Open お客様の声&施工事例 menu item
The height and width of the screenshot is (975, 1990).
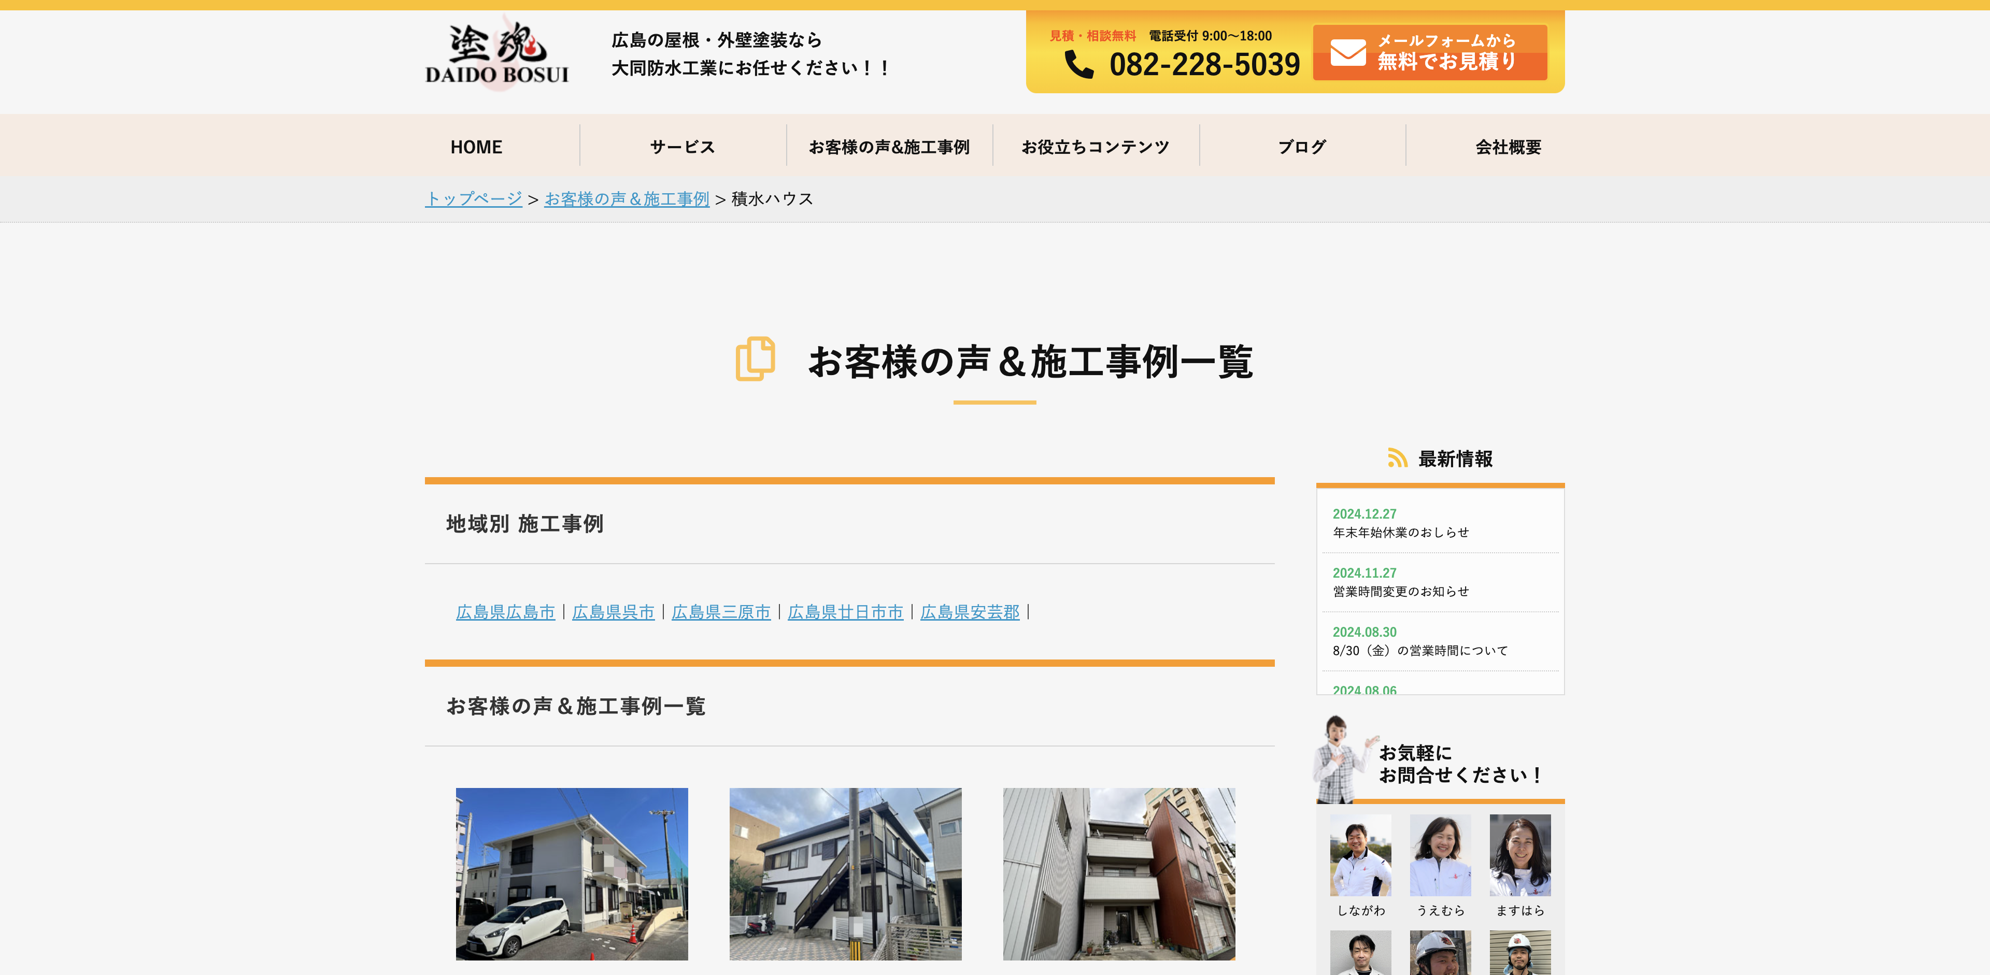click(889, 147)
